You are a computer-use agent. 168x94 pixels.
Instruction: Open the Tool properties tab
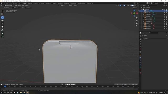(x=140, y=36)
